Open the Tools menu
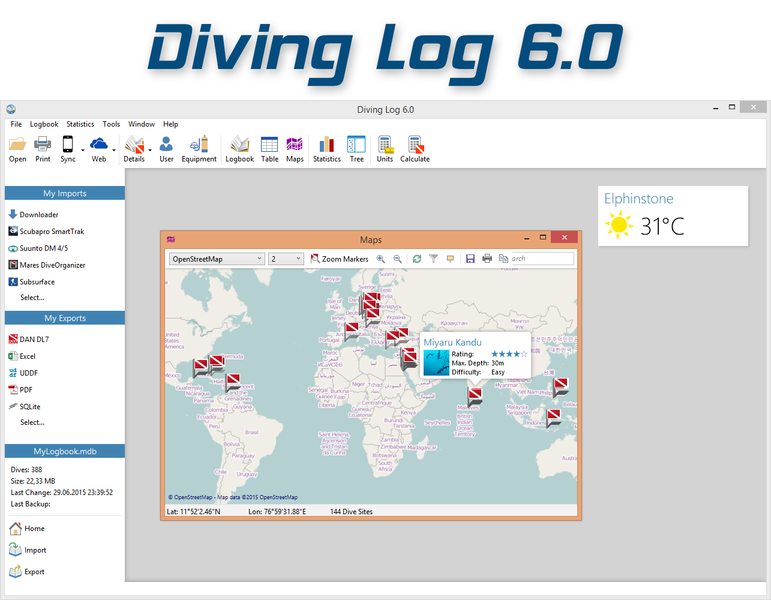The width and height of the screenshot is (771, 600). pos(111,124)
